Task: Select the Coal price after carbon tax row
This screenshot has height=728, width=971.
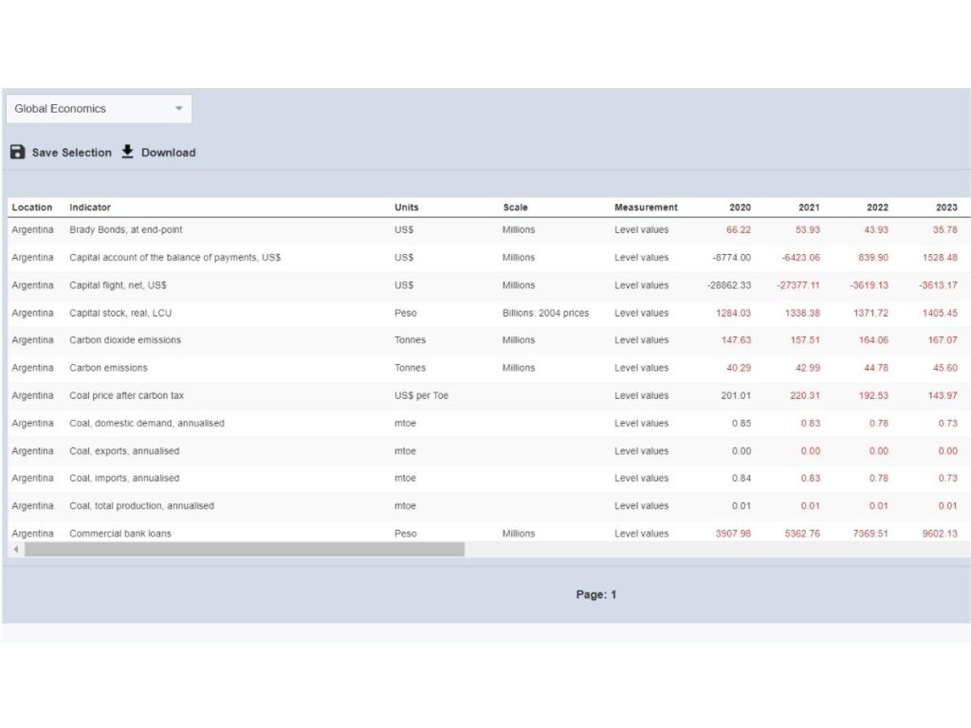Action: point(126,395)
